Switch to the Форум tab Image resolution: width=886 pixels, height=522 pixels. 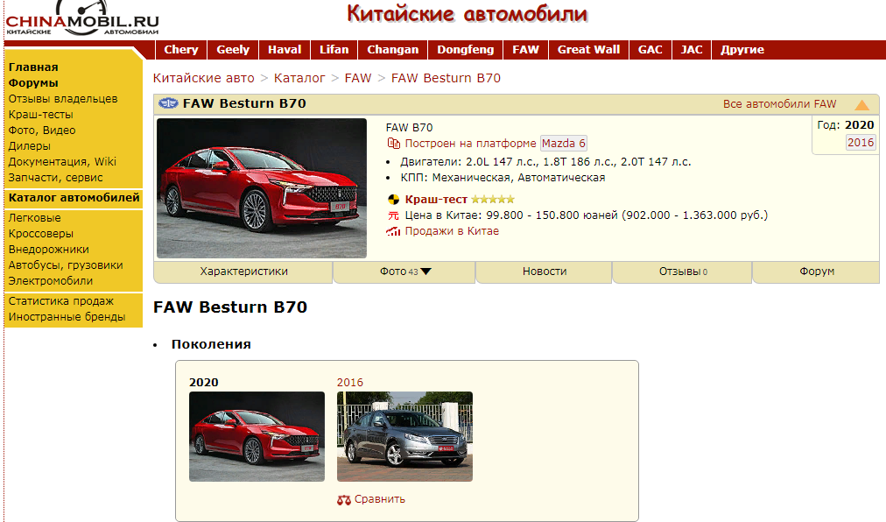(817, 272)
